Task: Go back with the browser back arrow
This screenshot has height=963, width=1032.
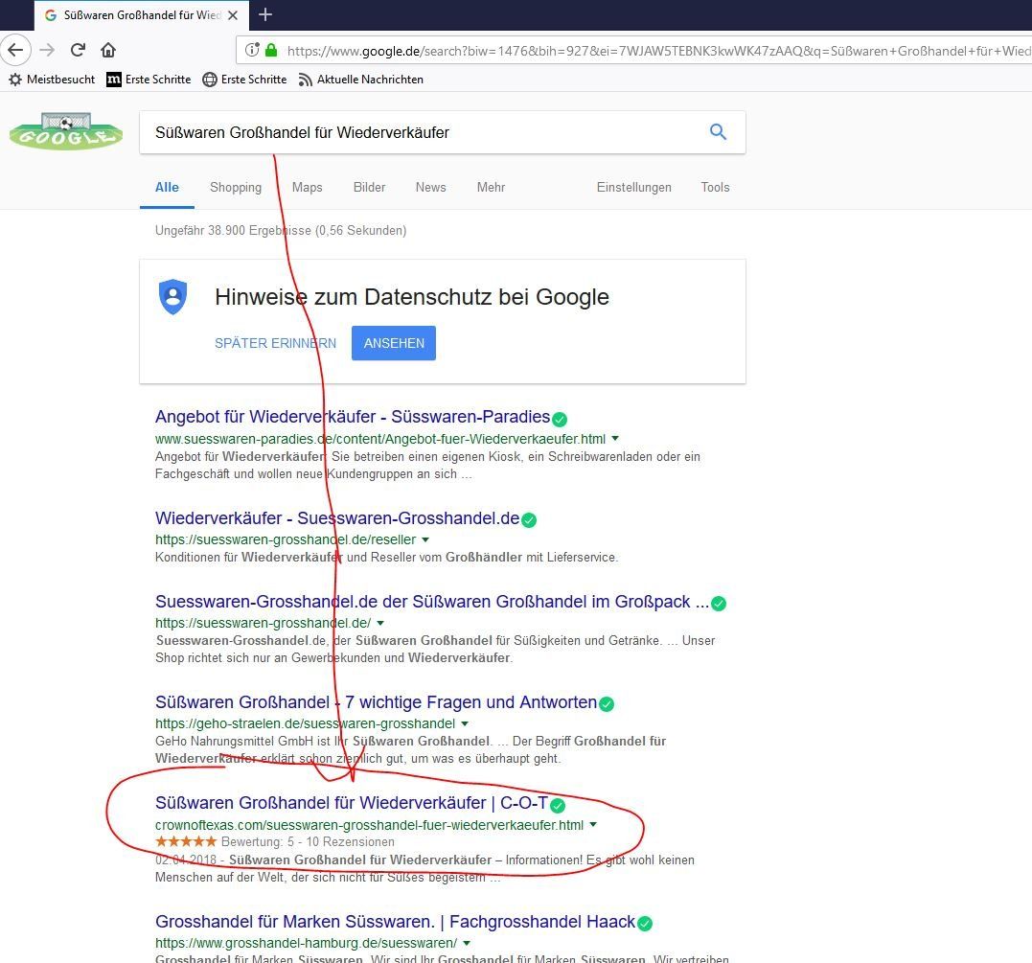Action: (15, 50)
